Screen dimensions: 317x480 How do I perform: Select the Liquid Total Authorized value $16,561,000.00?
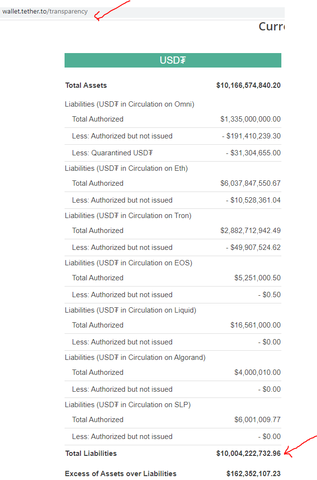pos(255,325)
